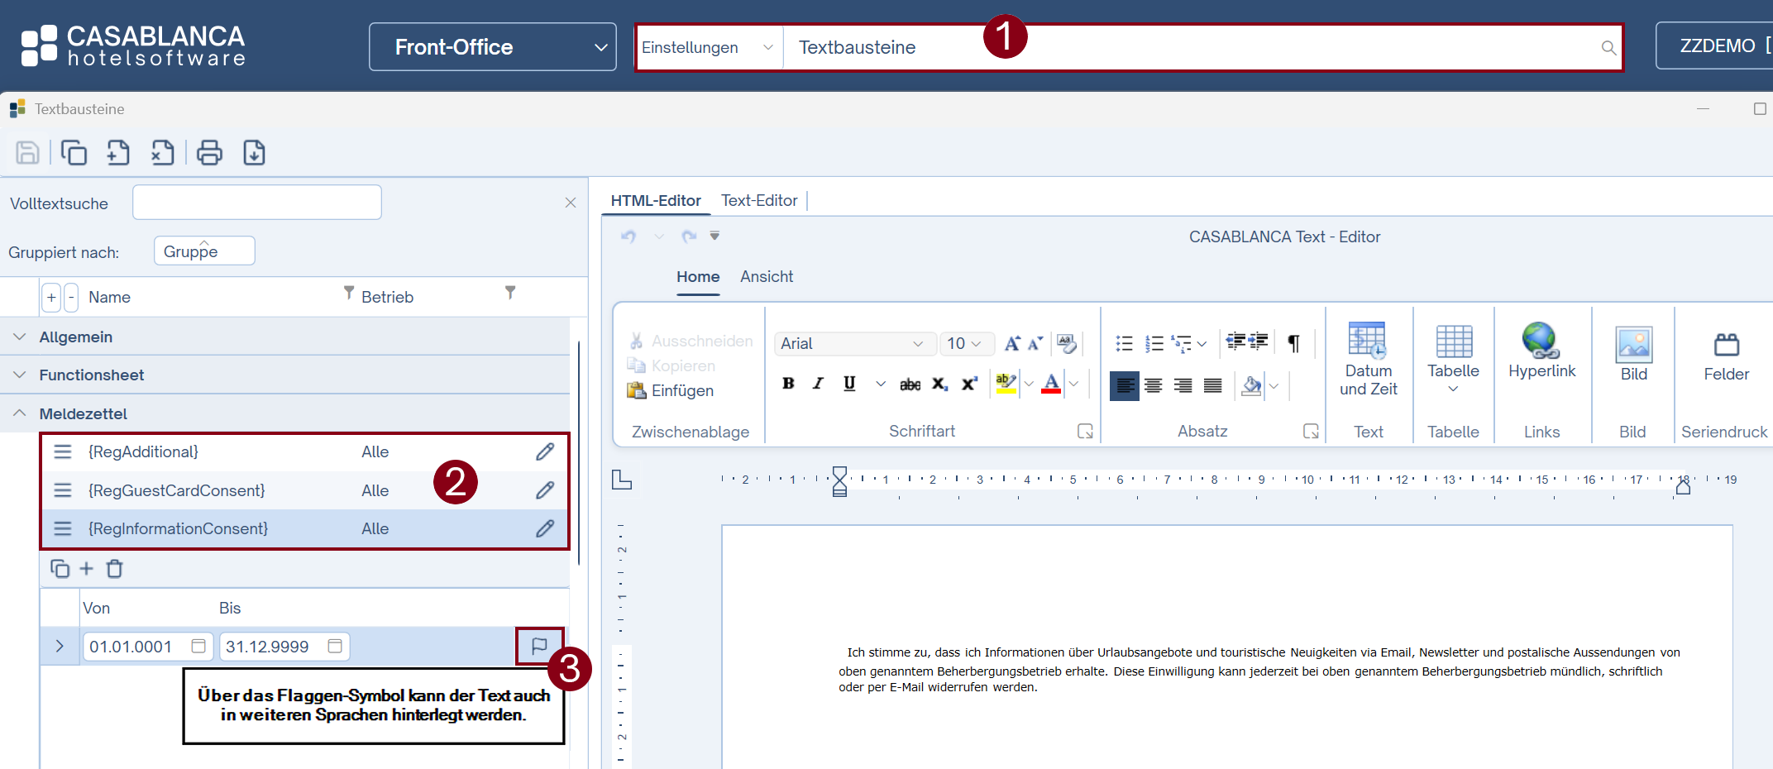
Task: Click the flag symbol for languages
Action: [539, 646]
